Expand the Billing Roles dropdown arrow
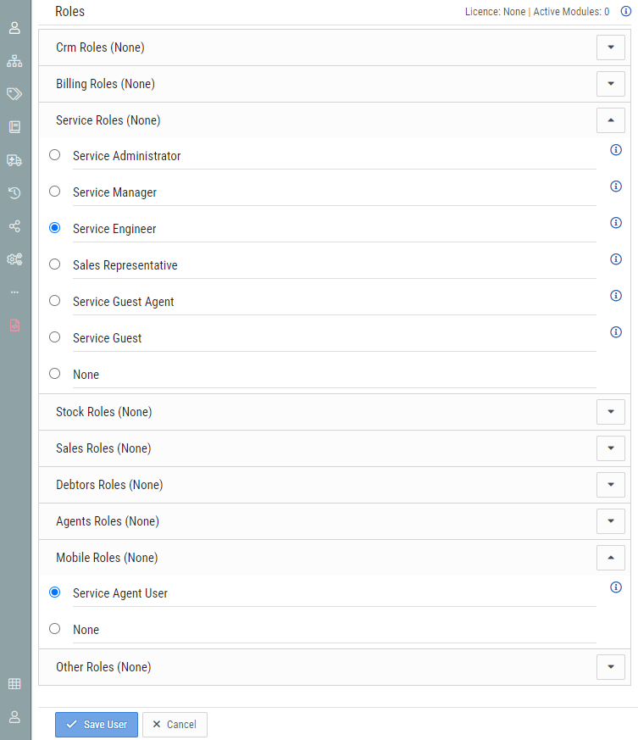This screenshot has width=638, height=740. 610,84
